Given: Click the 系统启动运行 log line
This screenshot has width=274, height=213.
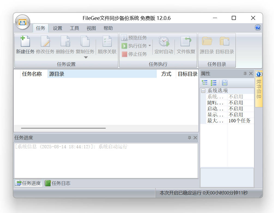Looking at the screenshot, I should tap(71, 146).
